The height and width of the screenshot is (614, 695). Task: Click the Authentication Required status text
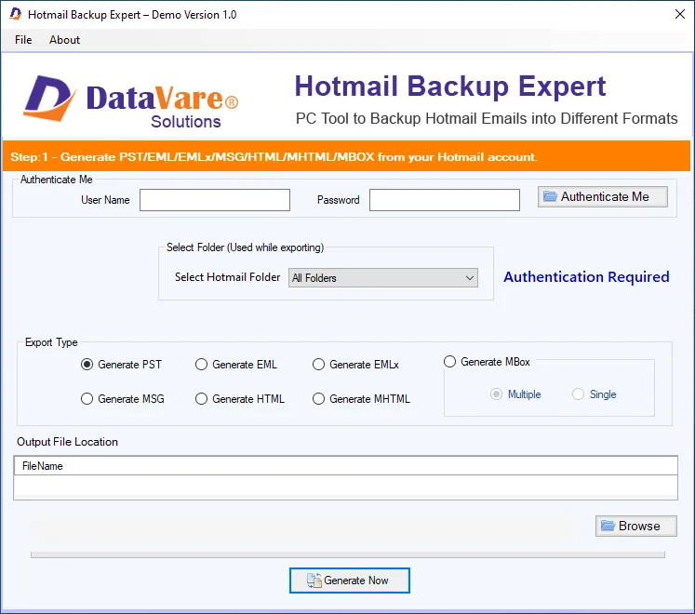pos(586,277)
